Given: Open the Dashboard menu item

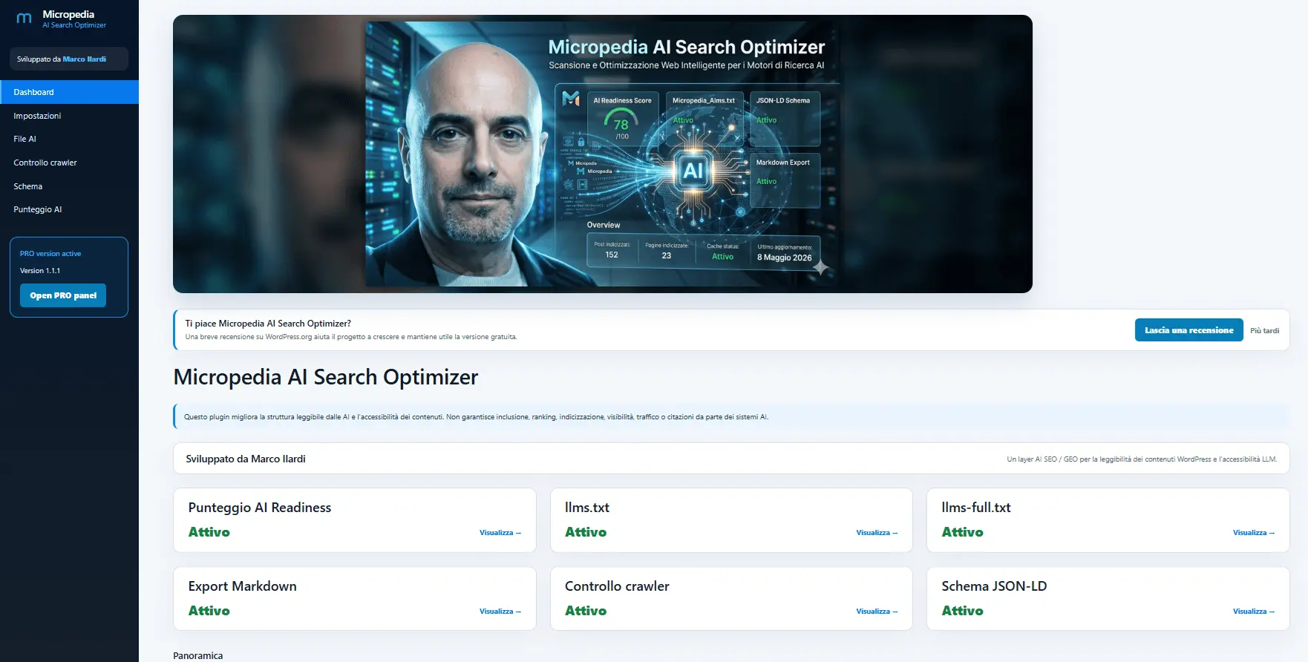Looking at the screenshot, I should 69,92.
